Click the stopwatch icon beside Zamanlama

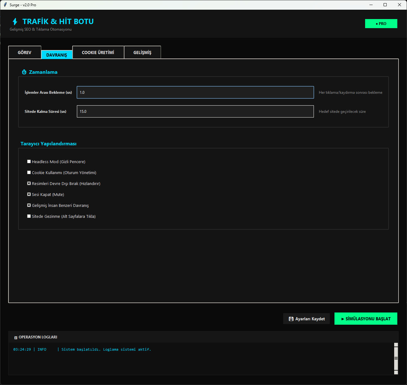pos(24,72)
